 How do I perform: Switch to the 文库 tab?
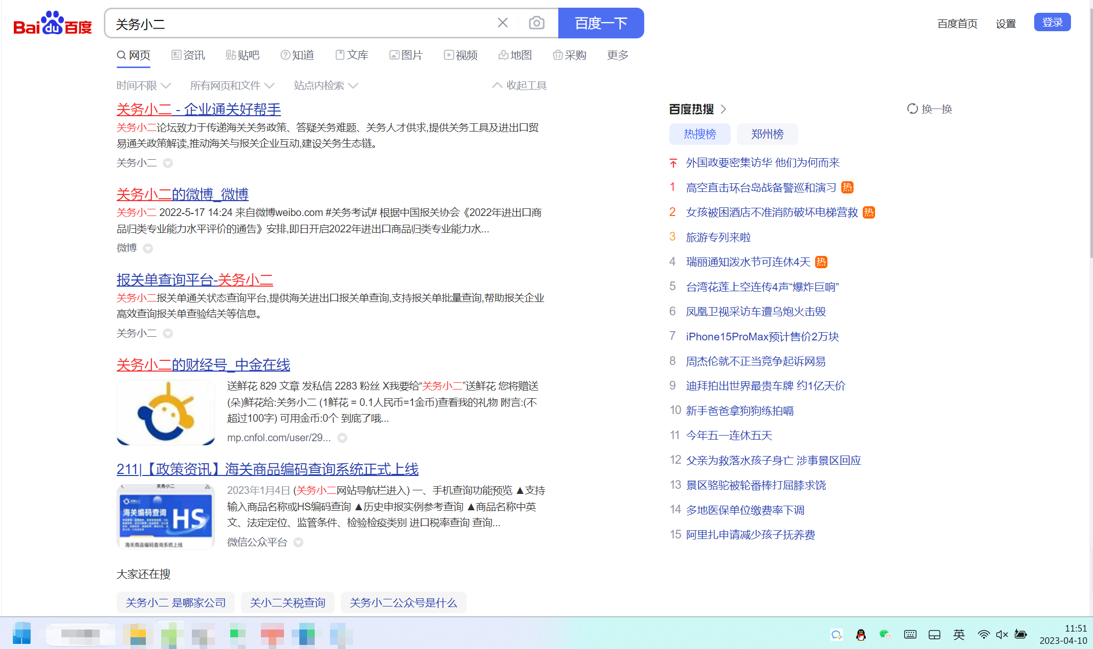coord(352,55)
